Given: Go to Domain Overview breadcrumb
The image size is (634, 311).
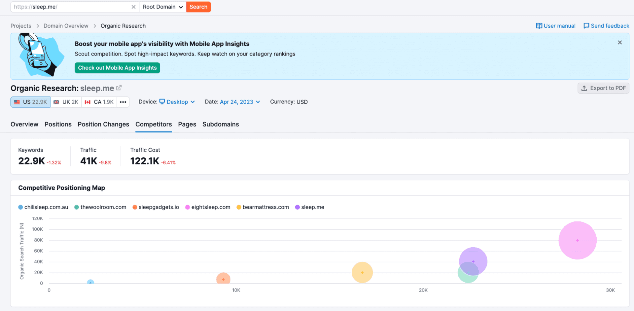Looking at the screenshot, I should [x=66, y=26].
